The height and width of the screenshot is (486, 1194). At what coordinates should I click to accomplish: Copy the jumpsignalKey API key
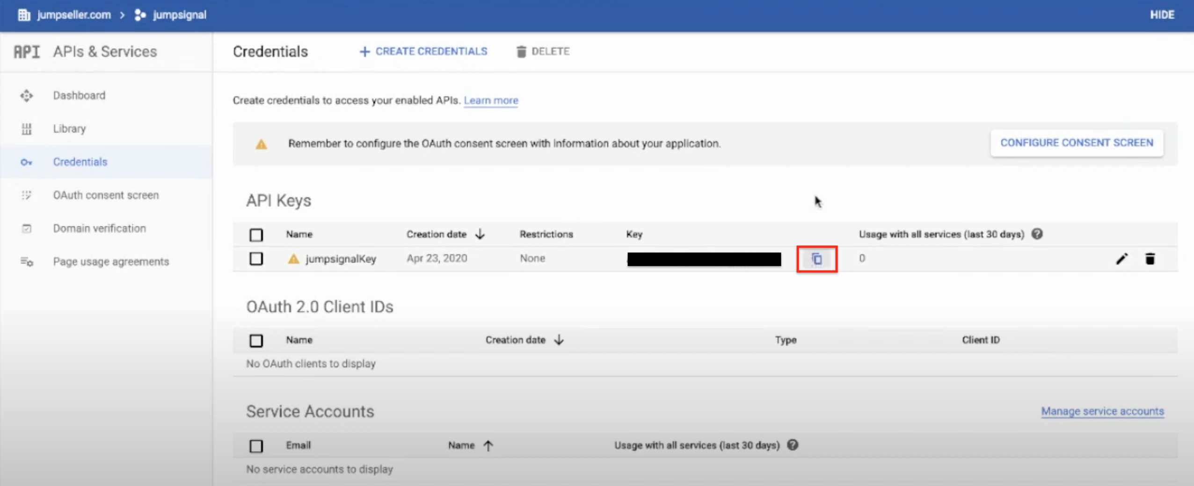click(817, 259)
